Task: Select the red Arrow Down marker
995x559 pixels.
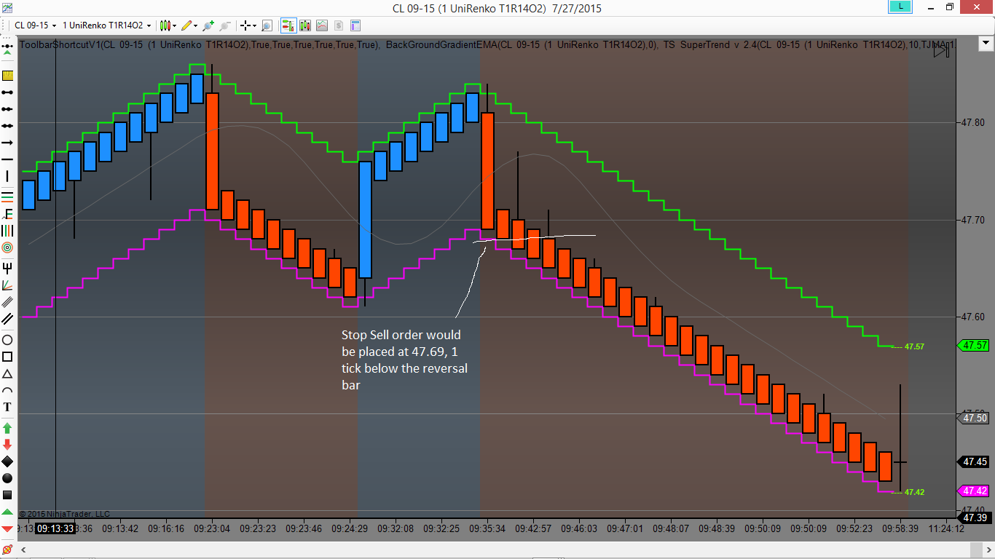Action: pos(7,444)
